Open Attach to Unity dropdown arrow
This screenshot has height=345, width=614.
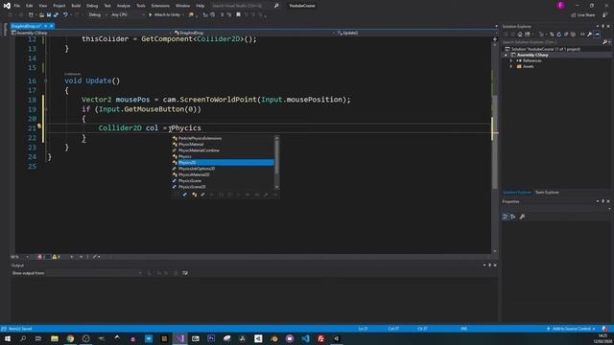click(183, 15)
